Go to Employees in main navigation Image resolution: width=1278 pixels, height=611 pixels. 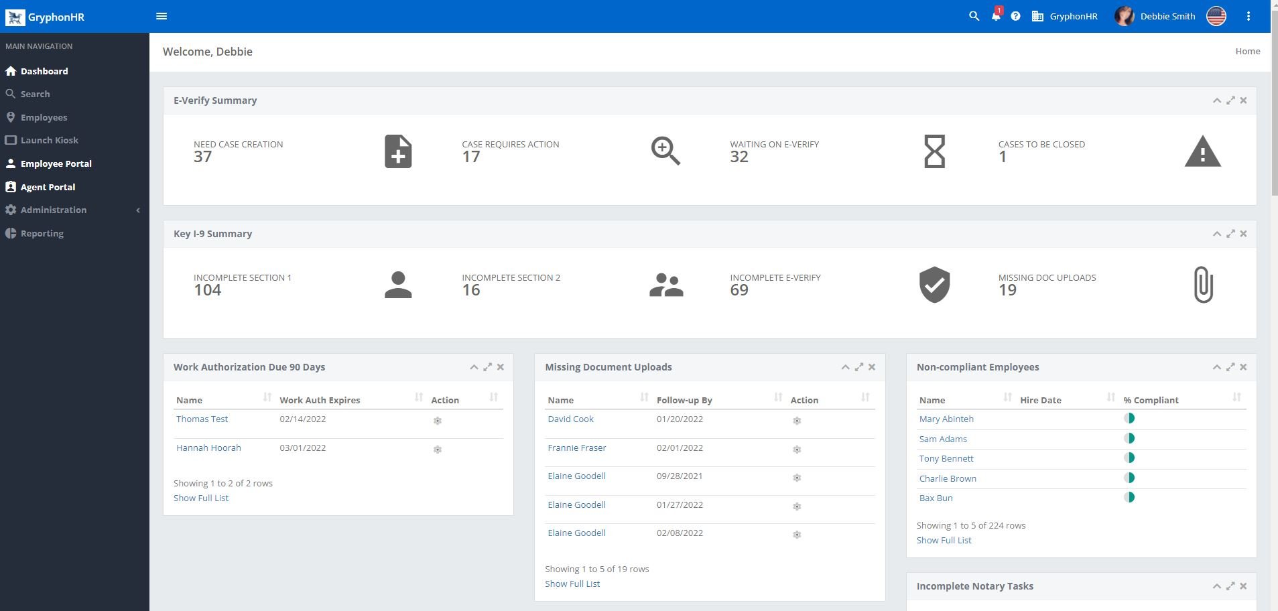pos(44,117)
